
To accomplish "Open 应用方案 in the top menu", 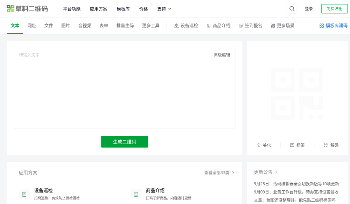I will pyautogui.click(x=98, y=9).
